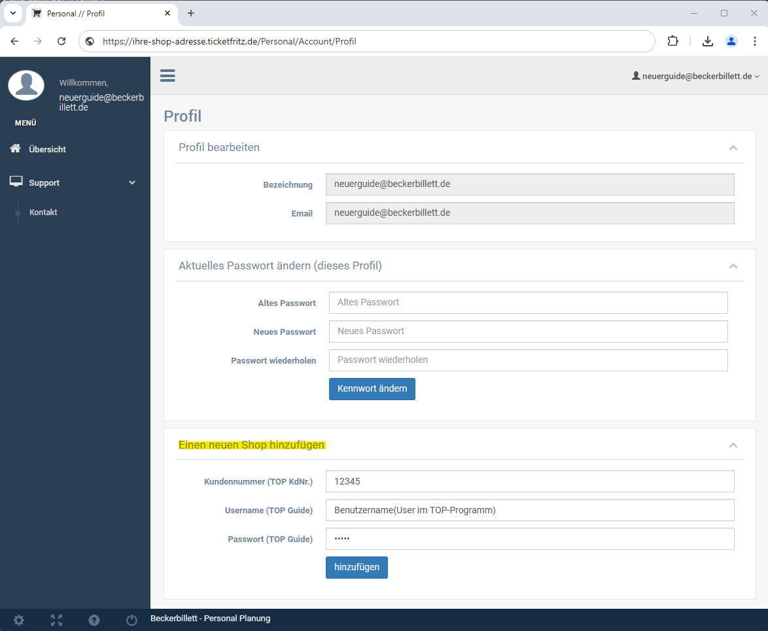The height and width of the screenshot is (631, 768).
Task: Click the disabled Bezeichnung field
Action: [x=530, y=184]
